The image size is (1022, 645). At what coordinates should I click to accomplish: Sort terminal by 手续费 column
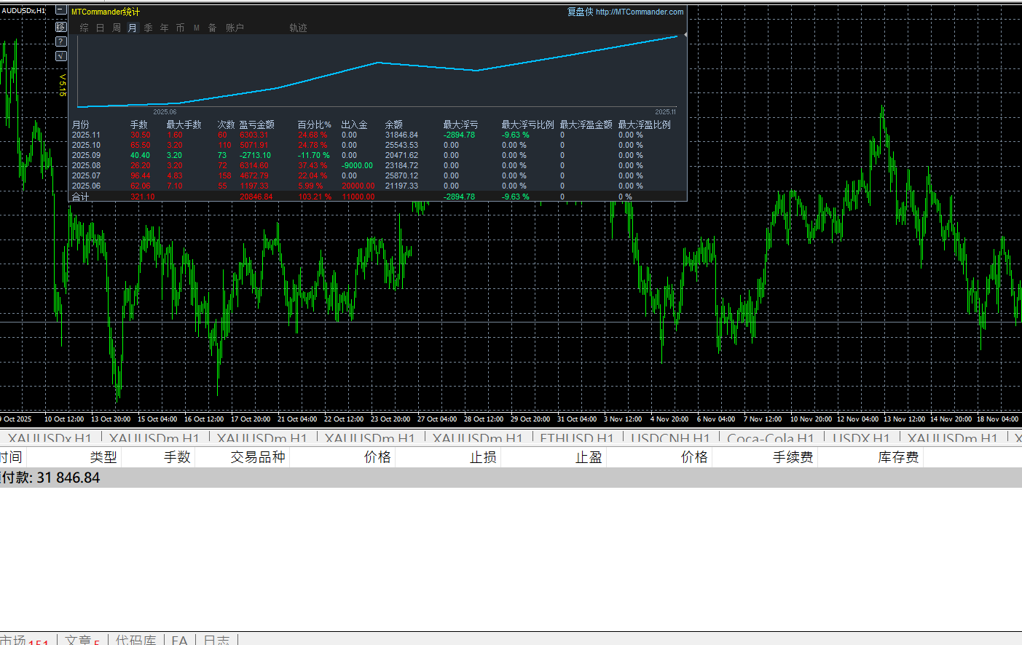click(x=793, y=457)
